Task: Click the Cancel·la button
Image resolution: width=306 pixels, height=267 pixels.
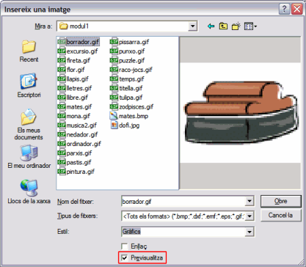Action: (x=281, y=215)
